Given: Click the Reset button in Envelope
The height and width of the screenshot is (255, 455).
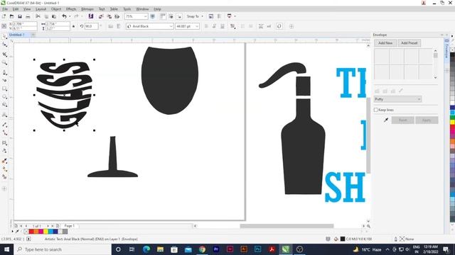Looking at the screenshot, I should pos(403,120).
